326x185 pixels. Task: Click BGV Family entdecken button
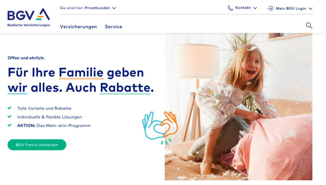[37, 145]
